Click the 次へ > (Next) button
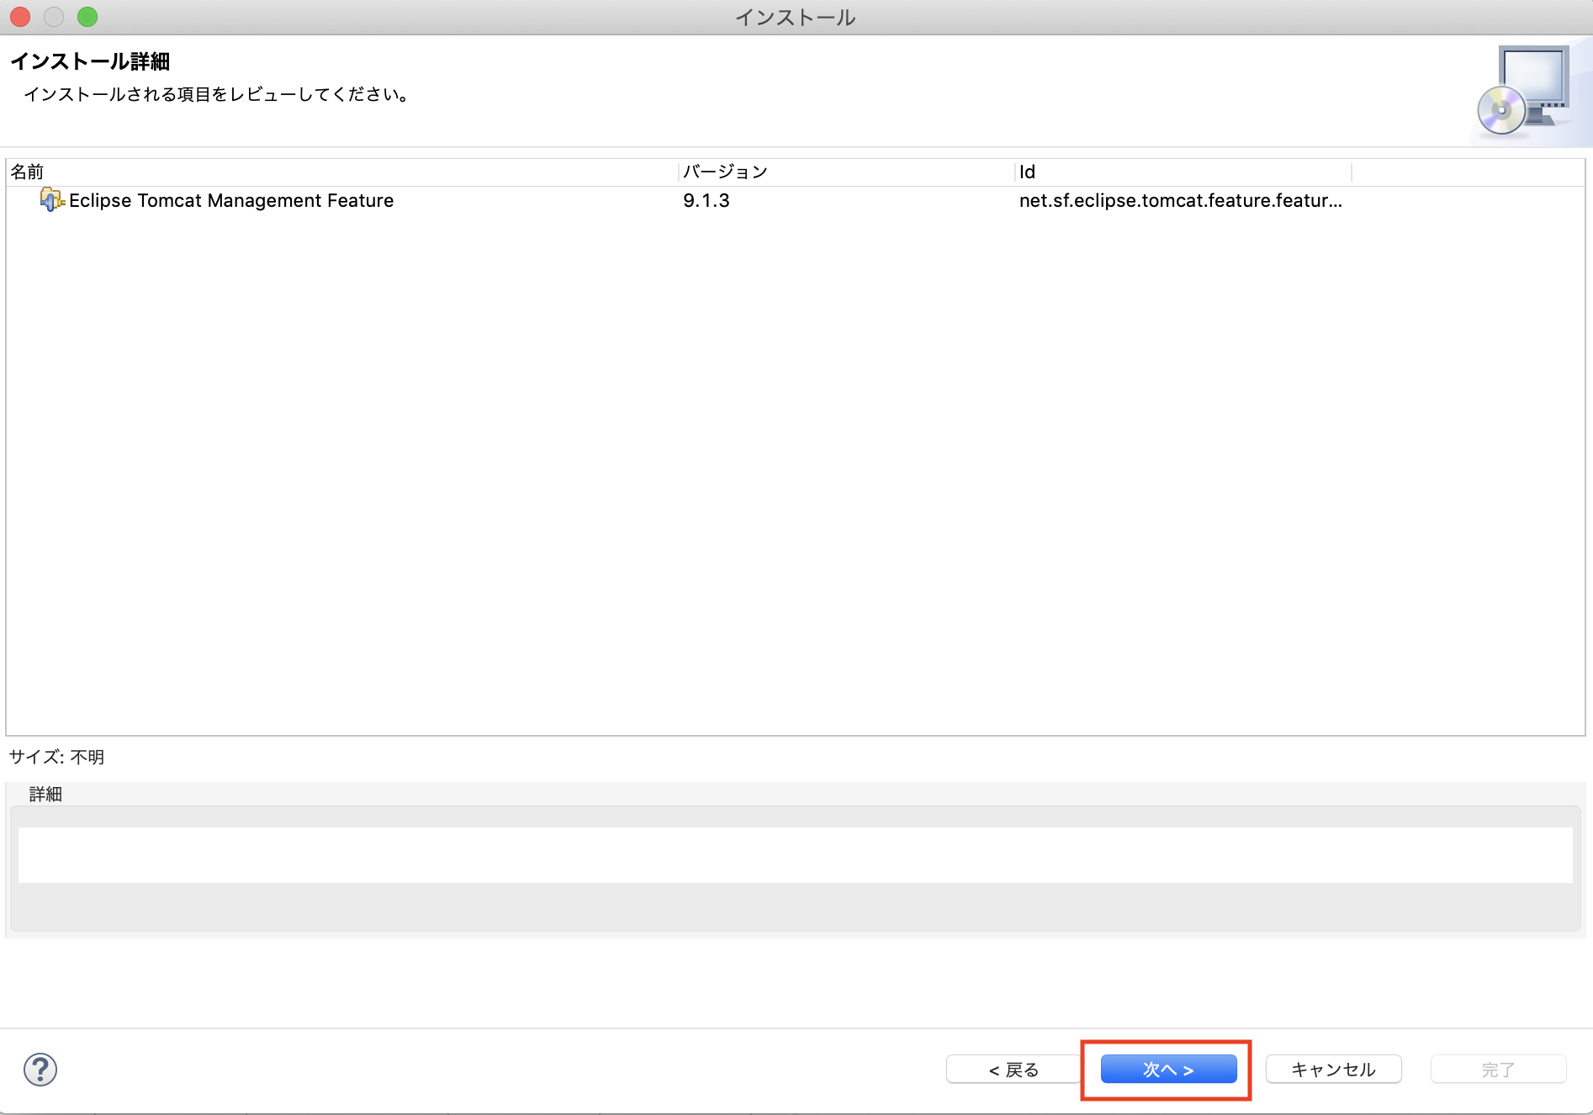This screenshot has height=1115, width=1593. tap(1168, 1069)
